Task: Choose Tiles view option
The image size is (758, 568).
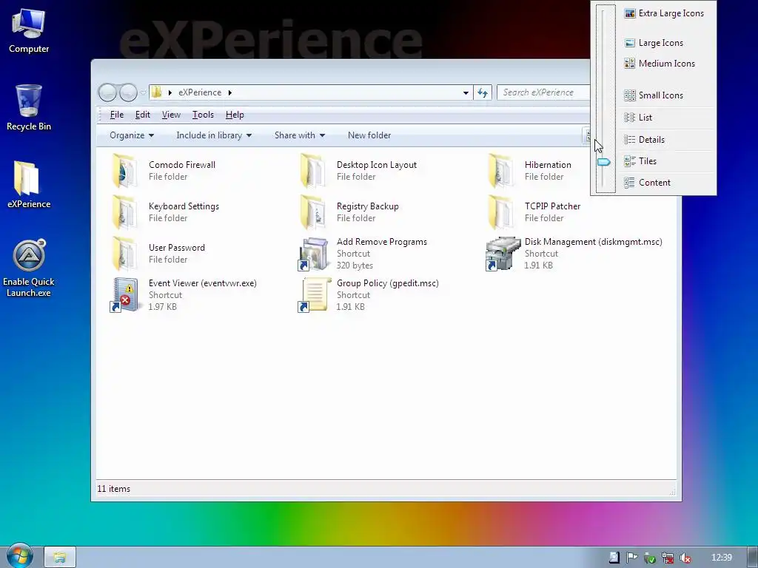Action: click(666, 161)
